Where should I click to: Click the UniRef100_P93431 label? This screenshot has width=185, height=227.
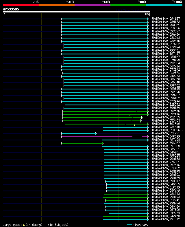(166, 50)
